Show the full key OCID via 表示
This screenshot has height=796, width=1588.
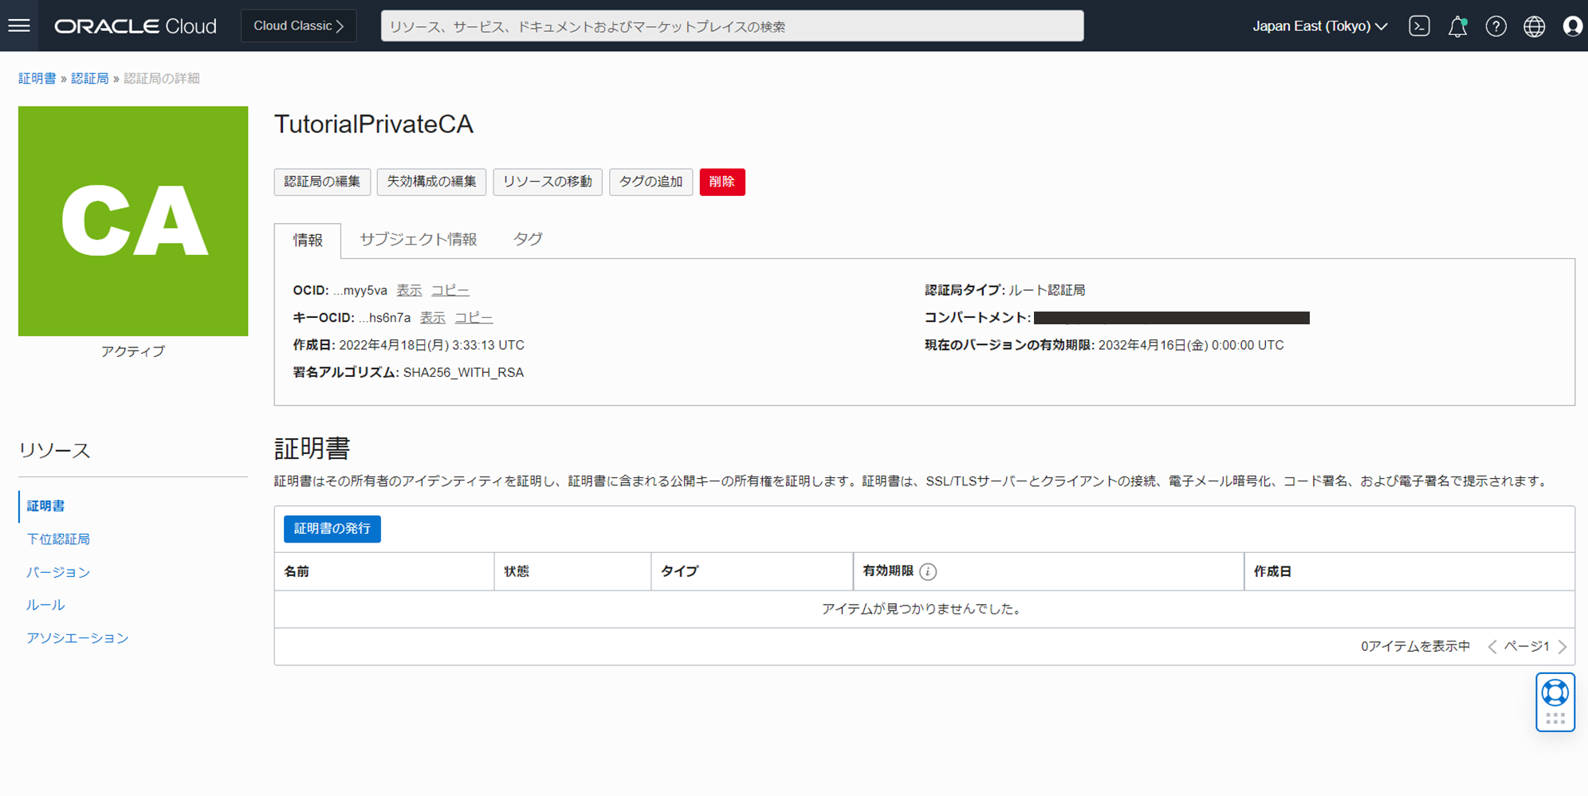[432, 317]
